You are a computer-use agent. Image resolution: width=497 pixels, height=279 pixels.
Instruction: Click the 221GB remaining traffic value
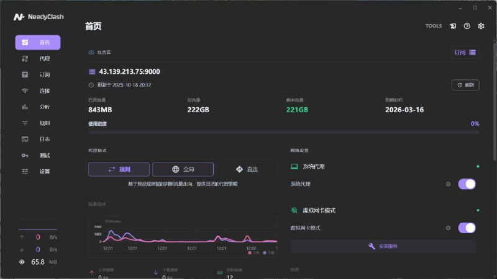click(x=297, y=110)
